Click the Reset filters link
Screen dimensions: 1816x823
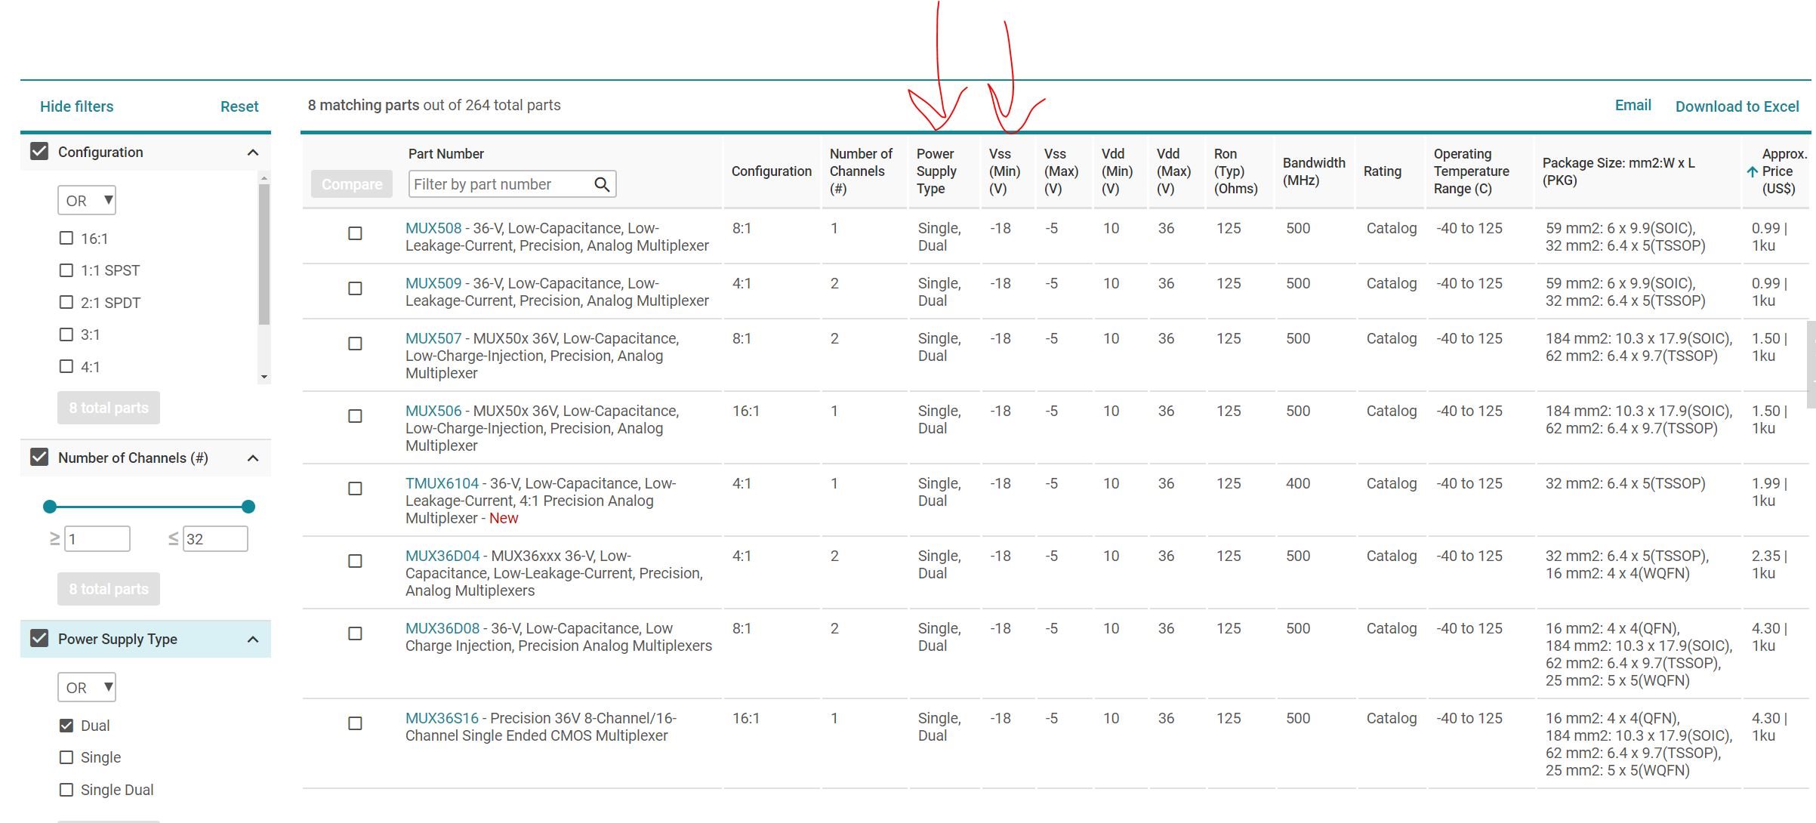pyautogui.click(x=239, y=106)
